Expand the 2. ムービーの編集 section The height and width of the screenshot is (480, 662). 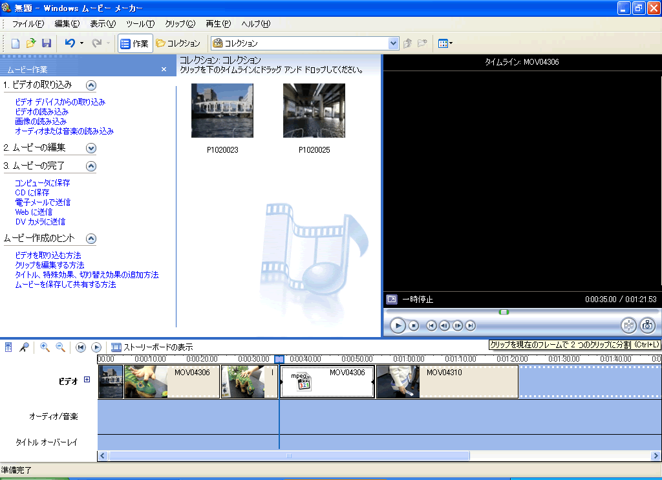[x=91, y=147]
